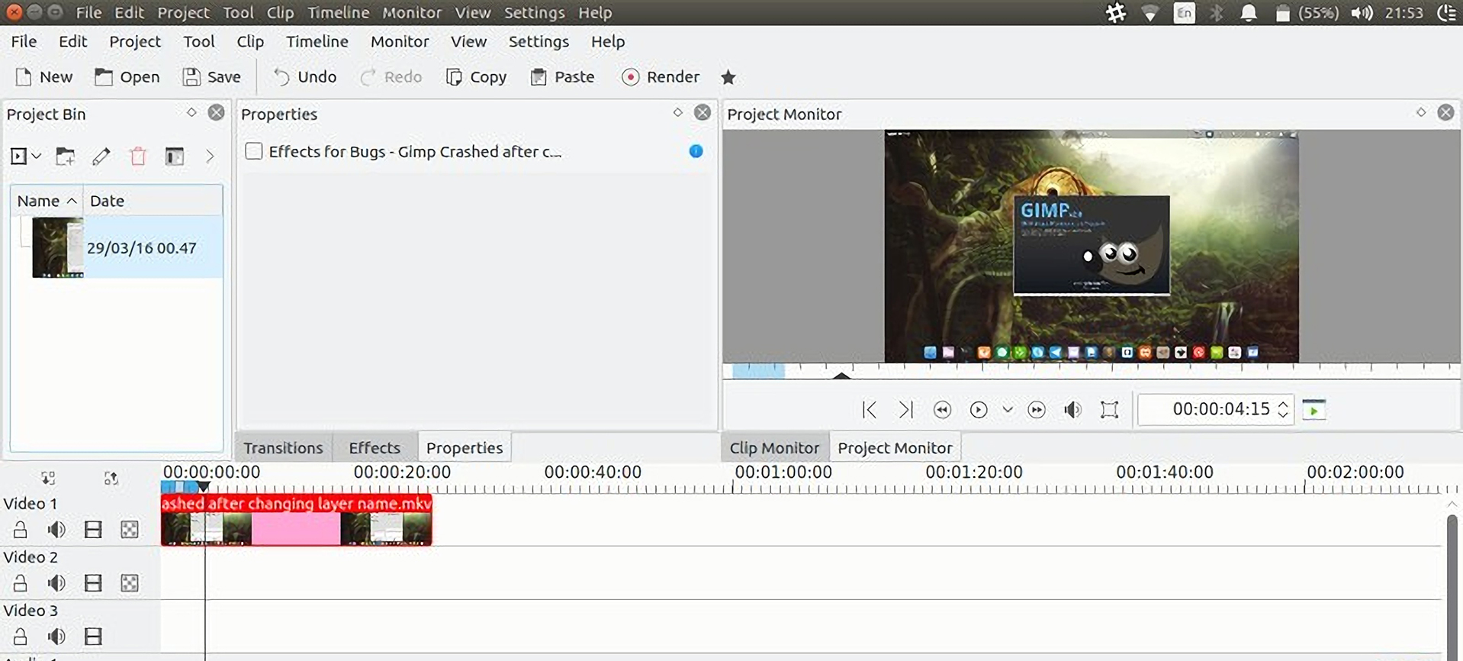
Task: Click the pencil edit clip icon
Action: [x=101, y=156]
